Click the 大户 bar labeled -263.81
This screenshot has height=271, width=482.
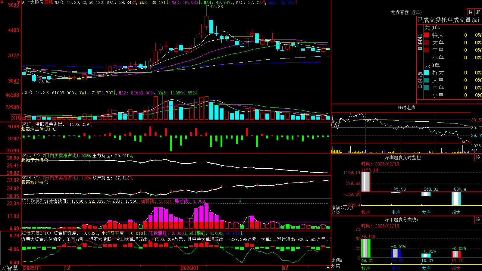point(426,194)
